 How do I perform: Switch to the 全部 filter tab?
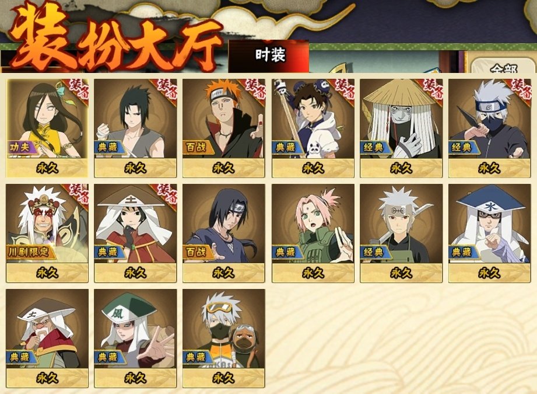(503, 67)
